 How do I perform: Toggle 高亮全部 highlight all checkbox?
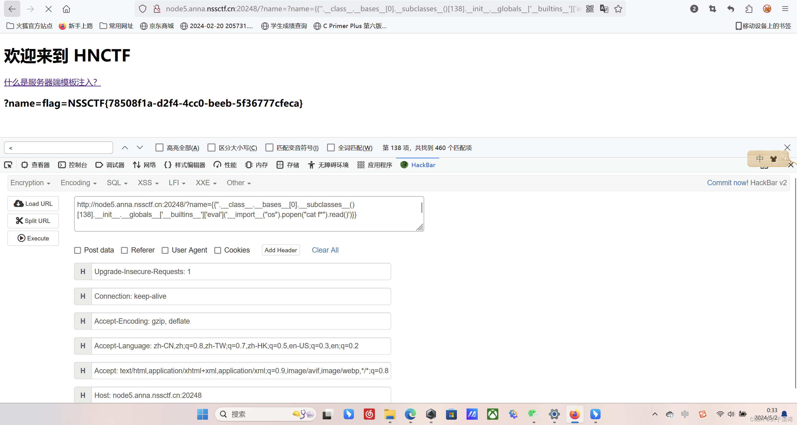159,148
